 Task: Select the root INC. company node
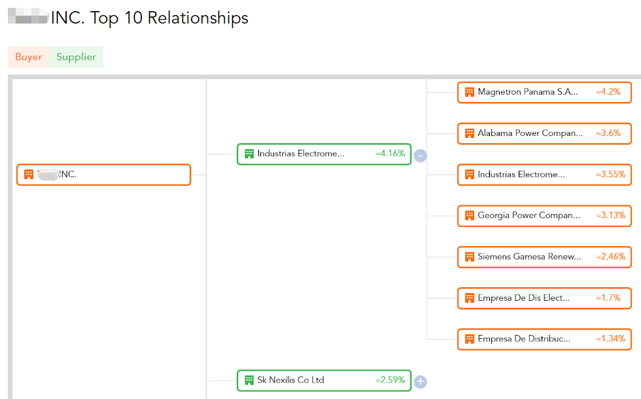(x=103, y=175)
